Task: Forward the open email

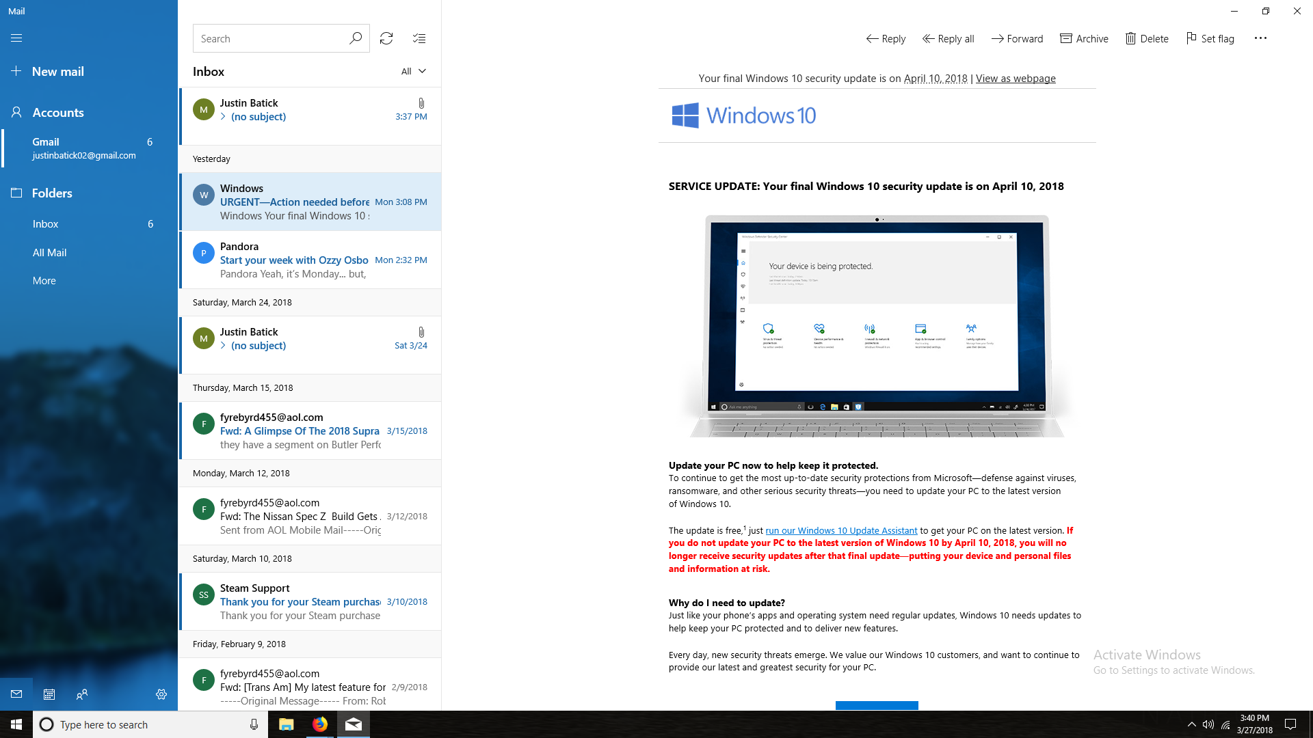Action: 1017,38
